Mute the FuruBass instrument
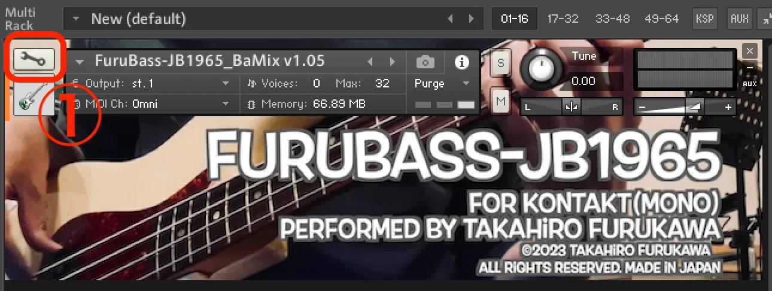Viewport: 772px width, 291px height. pyautogui.click(x=501, y=101)
